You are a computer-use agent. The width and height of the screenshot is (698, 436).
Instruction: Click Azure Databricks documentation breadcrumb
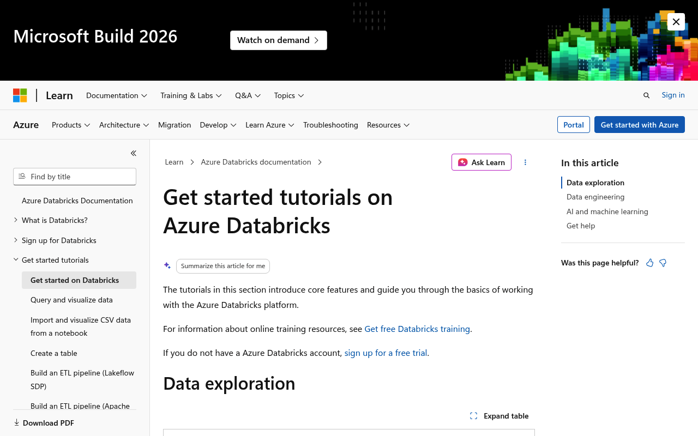(256, 162)
